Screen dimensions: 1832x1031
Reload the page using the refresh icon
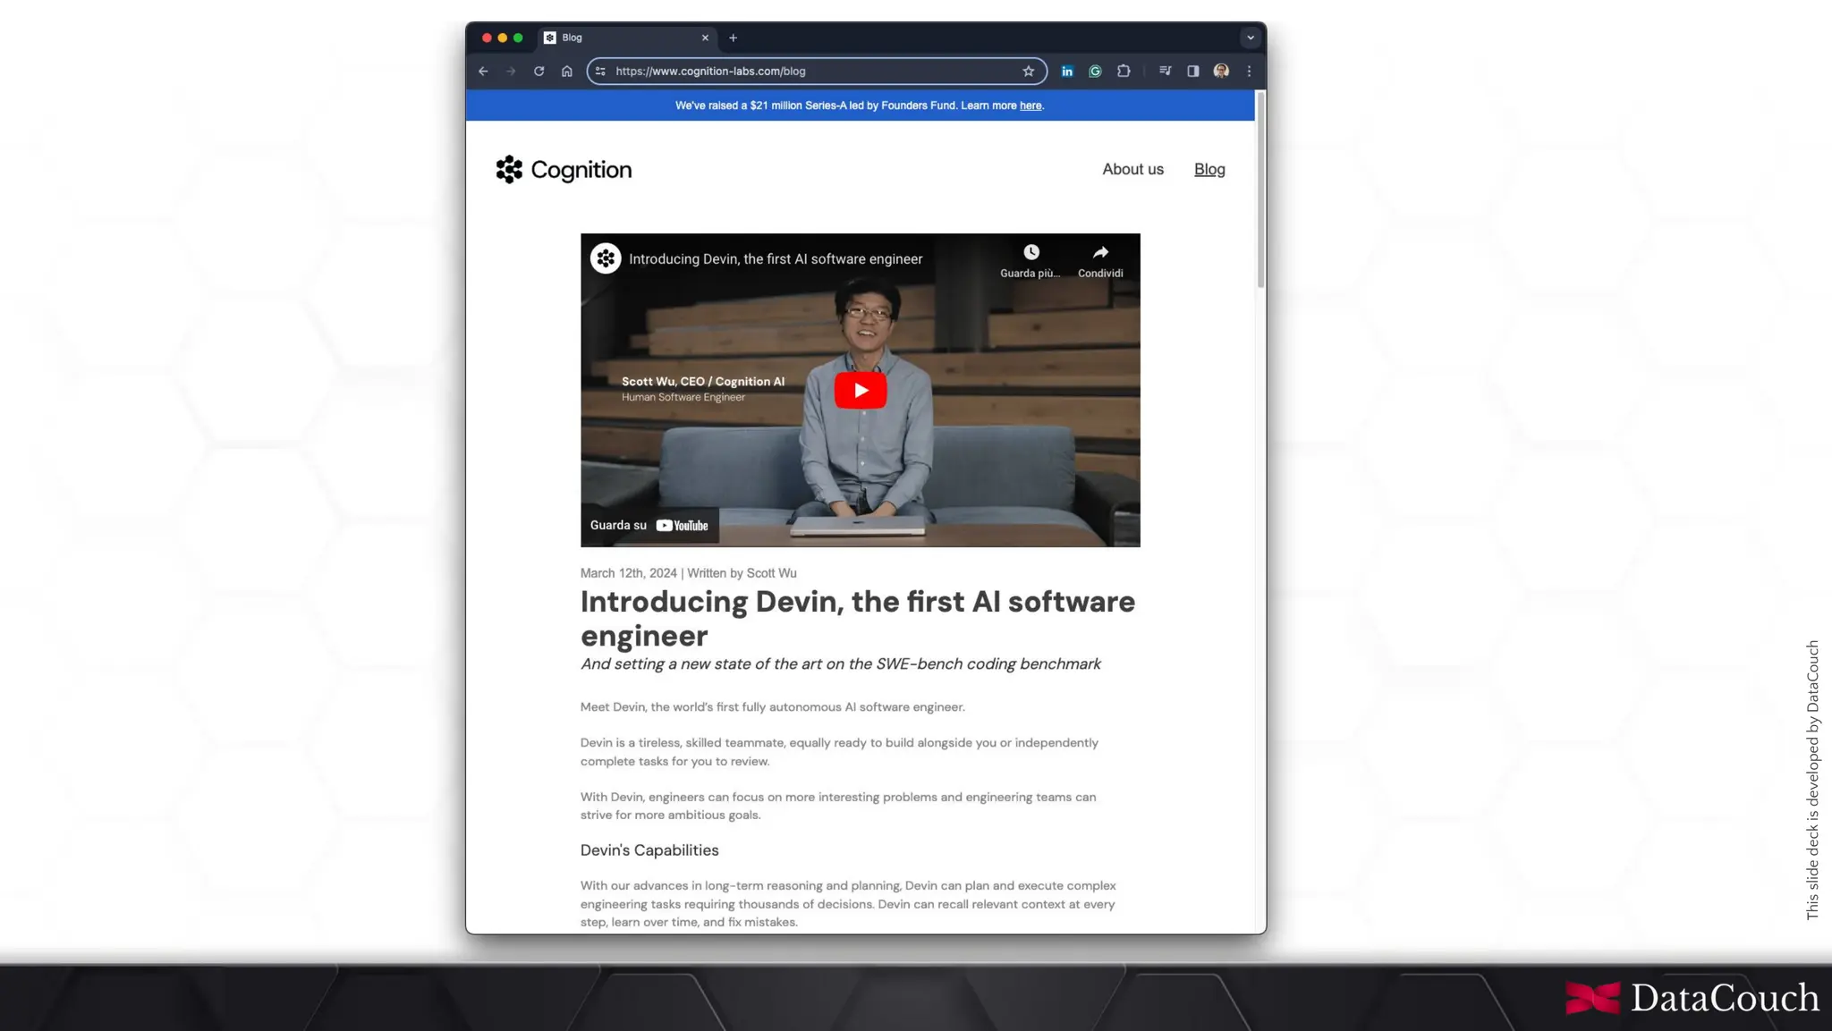(539, 72)
